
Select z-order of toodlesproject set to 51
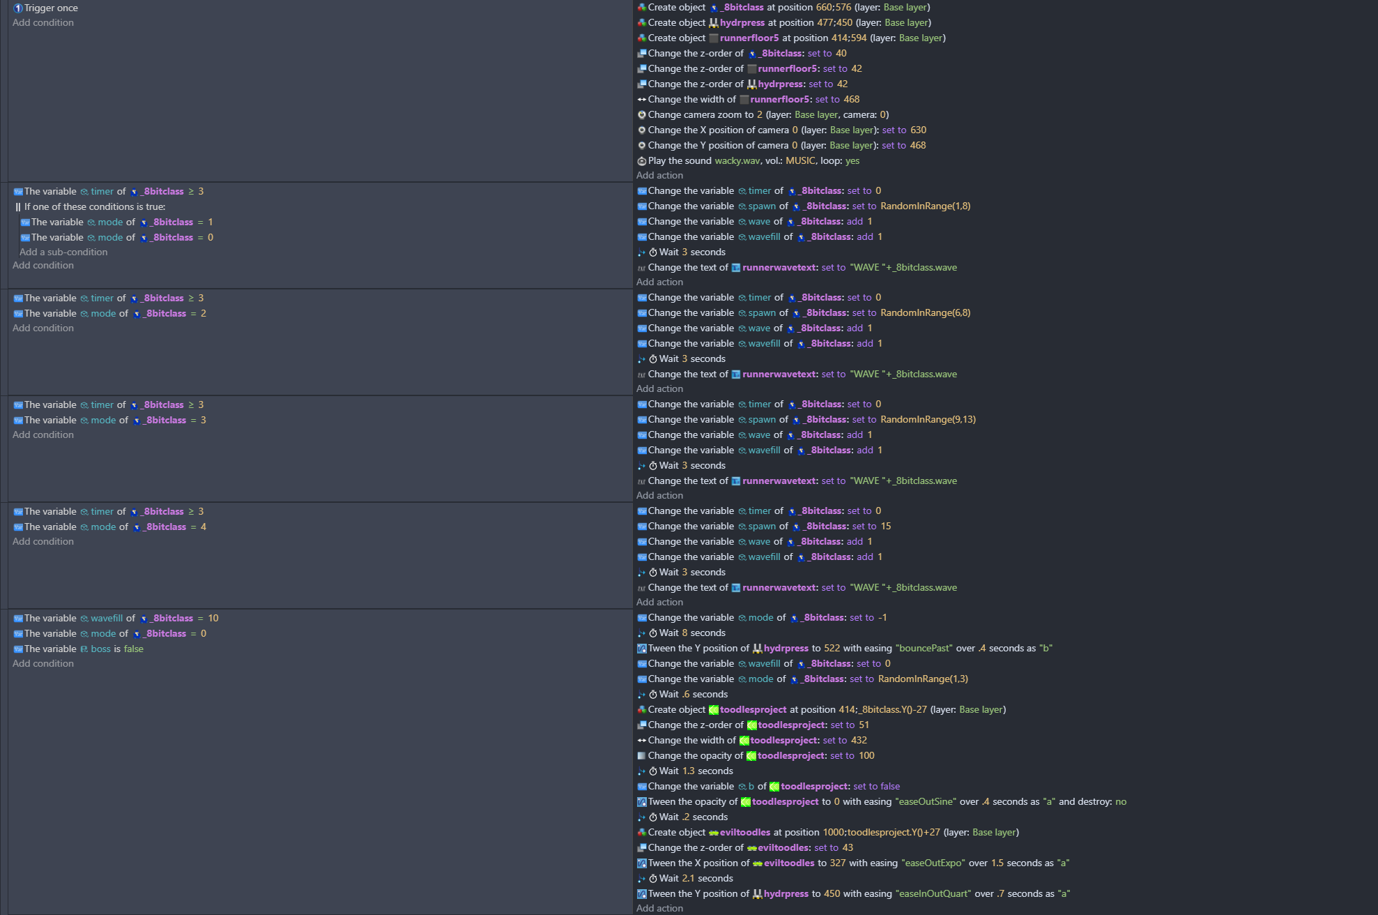pos(753,725)
